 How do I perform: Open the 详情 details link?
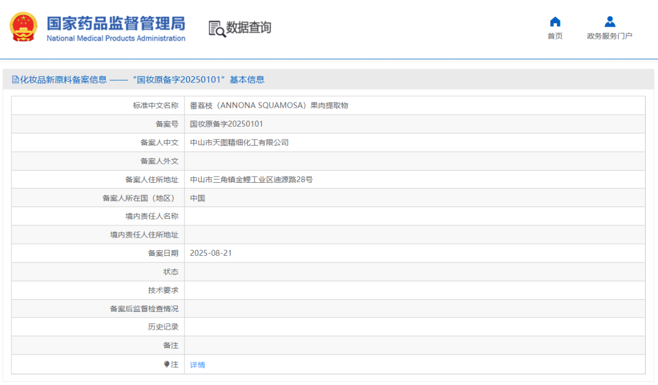tap(197, 365)
